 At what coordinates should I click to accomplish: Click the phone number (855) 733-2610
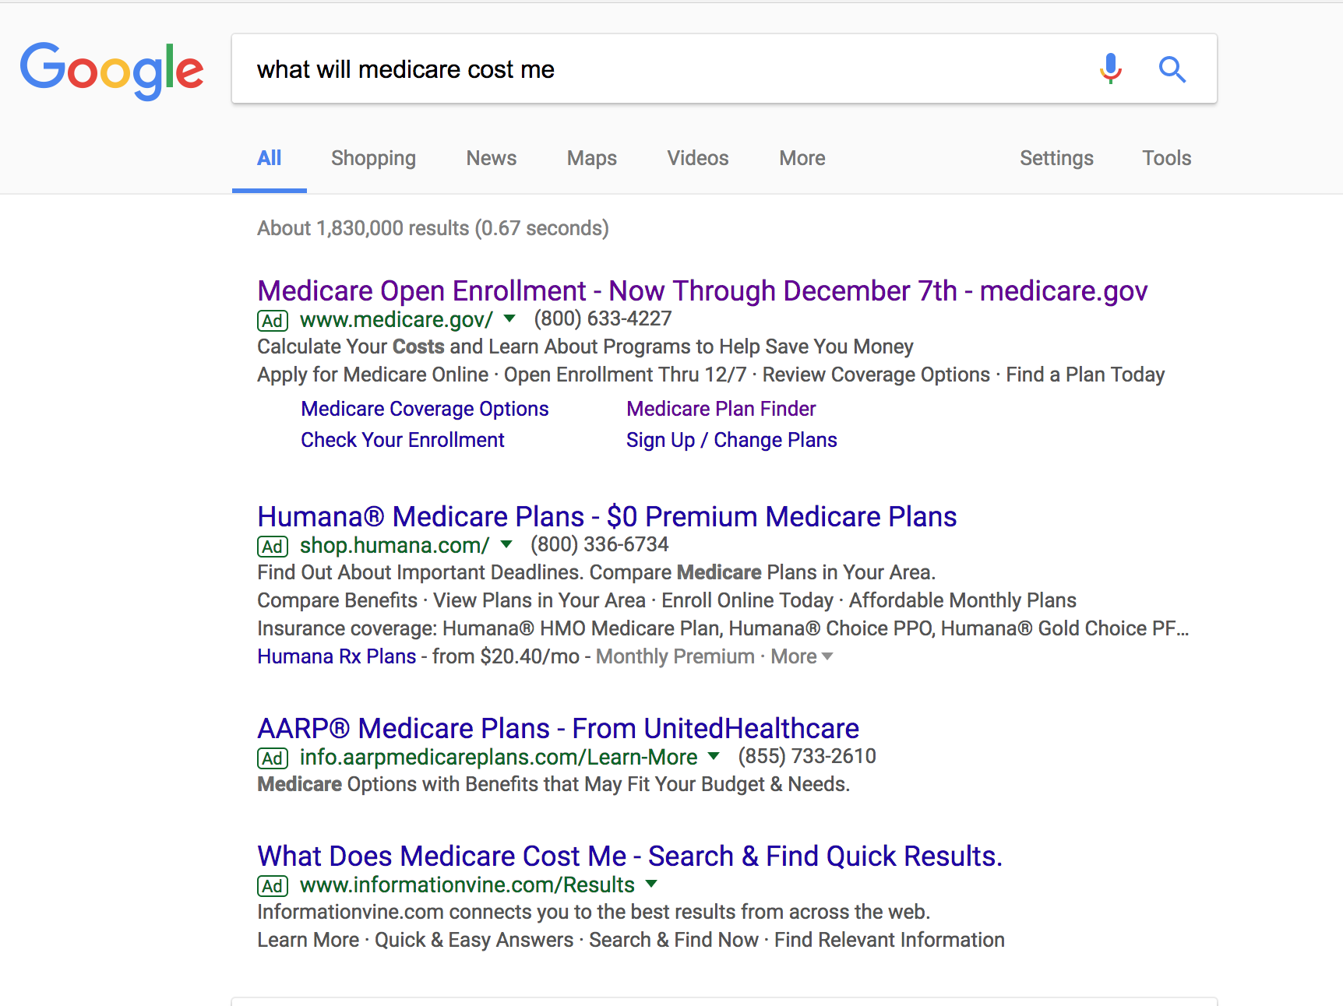pyautogui.click(x=807, y=756)
